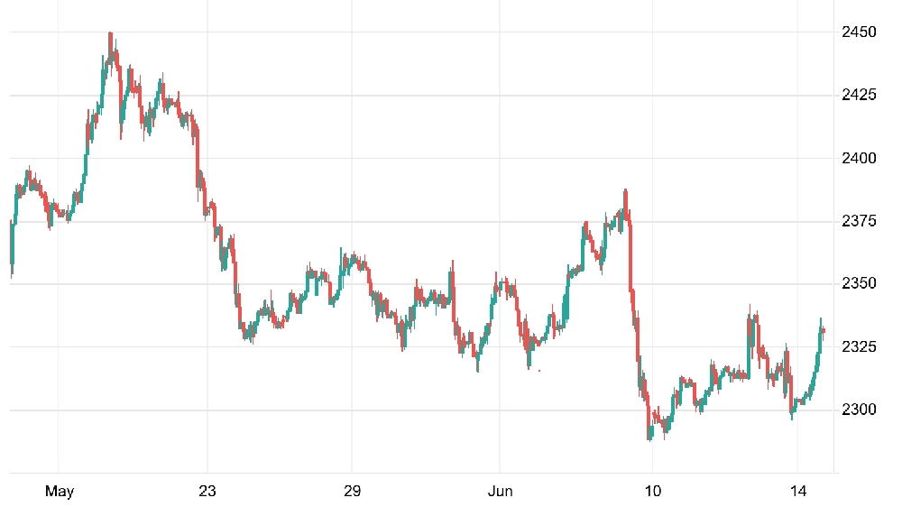
Task: Click the 2425 price axis label
Action: point(859,95)
